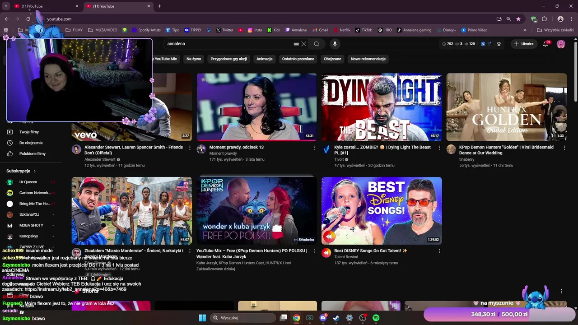The height and width of the screenshot is (325, 578).
Task: Open Ur Queeen subscription channel
Action: point(29,182)
